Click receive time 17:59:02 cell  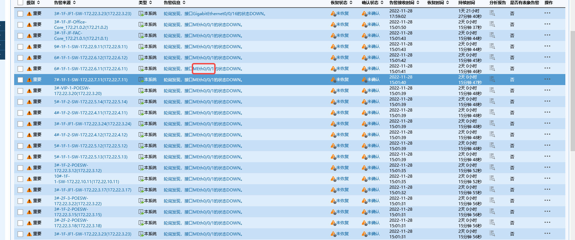(x=401, y=13)
